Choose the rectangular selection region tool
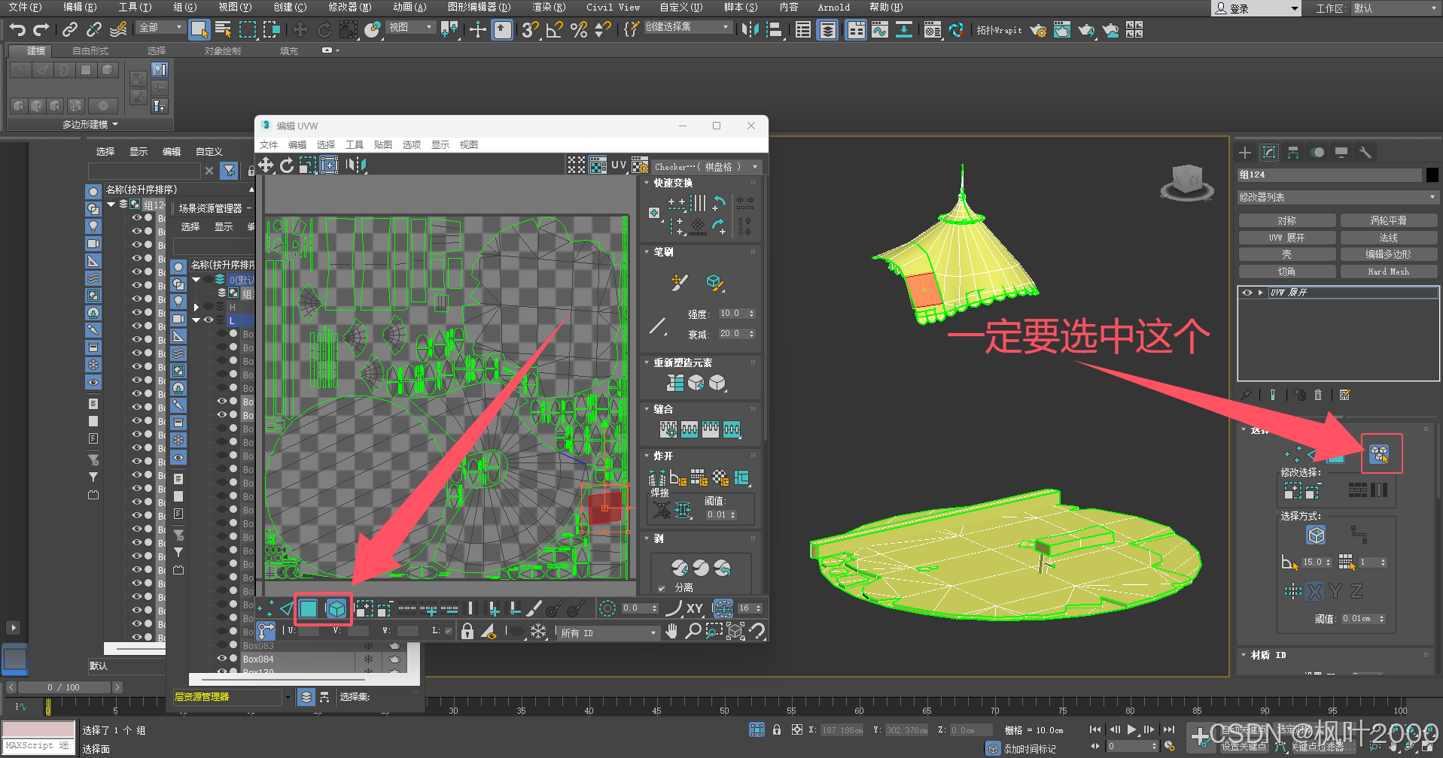The width and height of the screenshot is (1443, 758). click(247, 29)
